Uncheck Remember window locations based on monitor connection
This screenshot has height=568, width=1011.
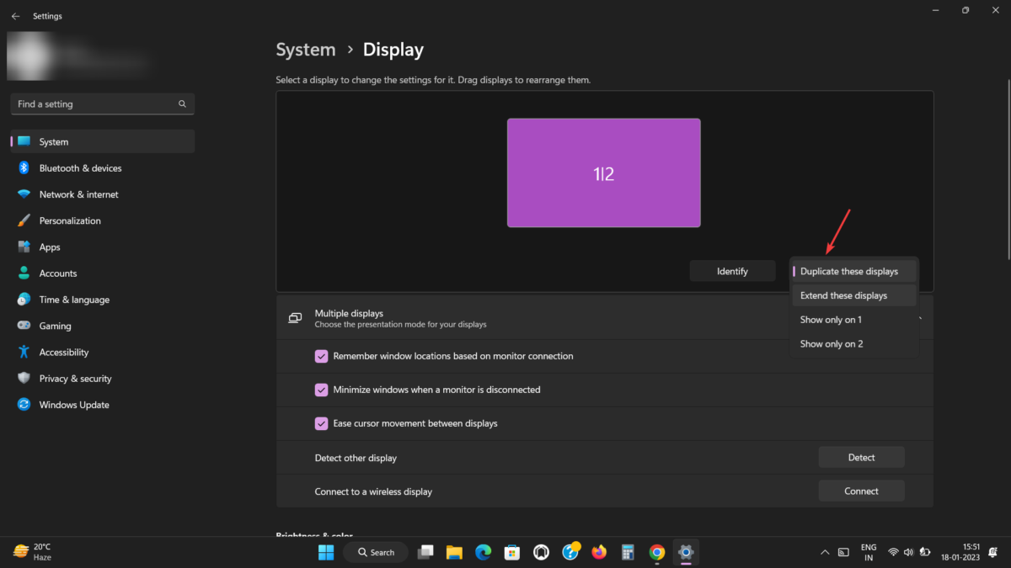point(321,356)
